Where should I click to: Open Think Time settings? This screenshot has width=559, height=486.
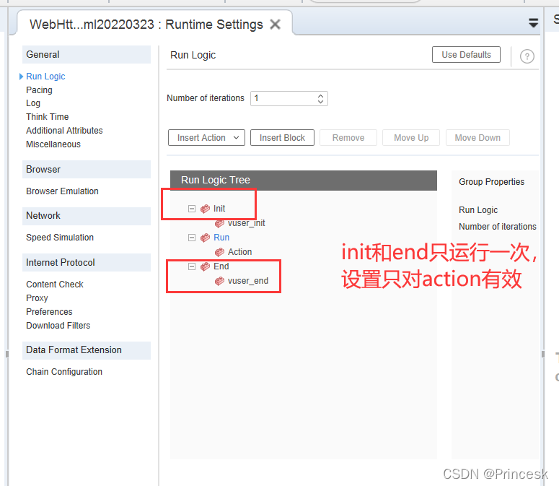[x=48, y=117]
